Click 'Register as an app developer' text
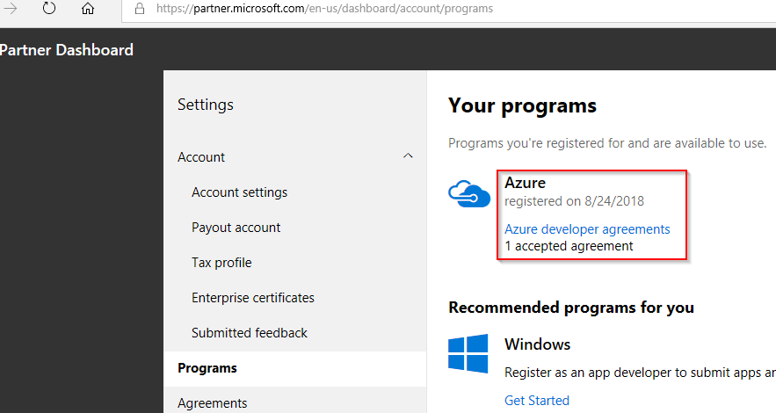The image size is (776, 413). coord(640,373)
